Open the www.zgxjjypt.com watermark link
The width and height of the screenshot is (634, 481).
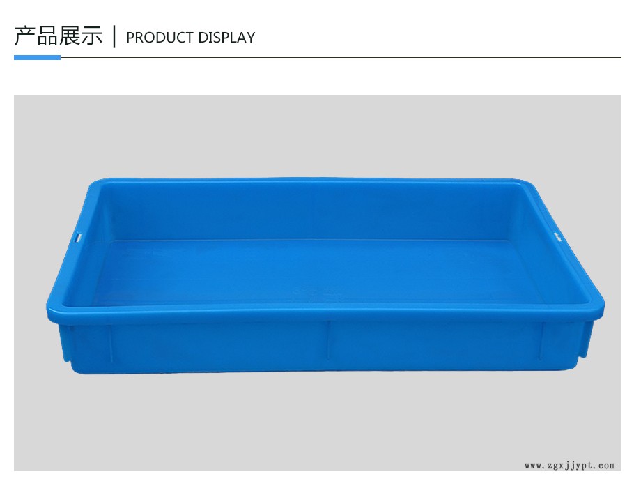[570, 466]
